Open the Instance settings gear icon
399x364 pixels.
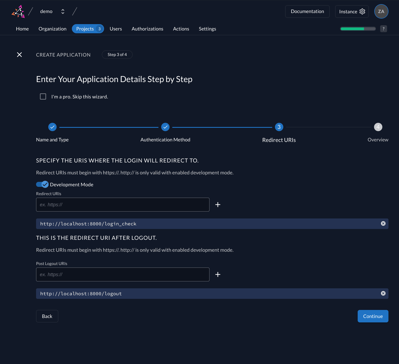point(362,11)
